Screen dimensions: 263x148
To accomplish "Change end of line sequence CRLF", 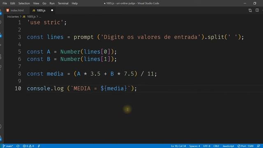I will 216,146.
